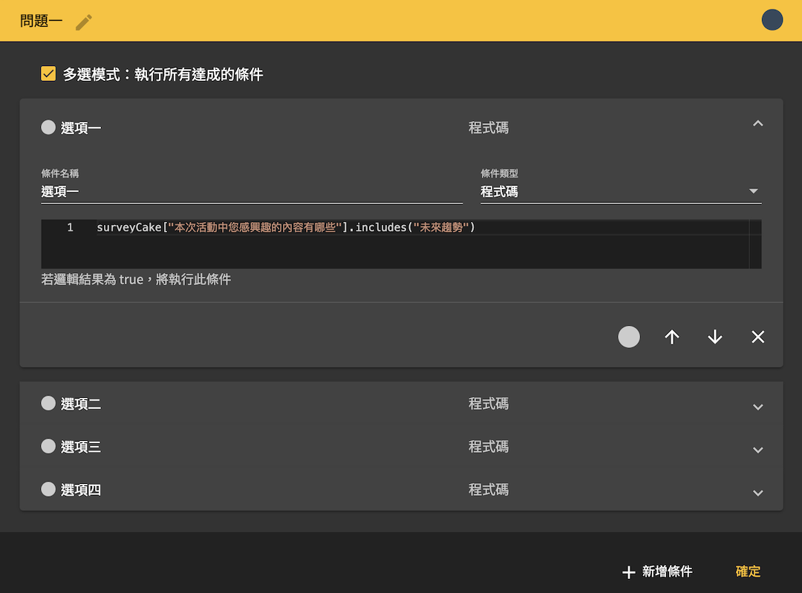This screenshot has width=802, height=593.
Task: Click the dark blue circle in header
Action: pos(772,20)
